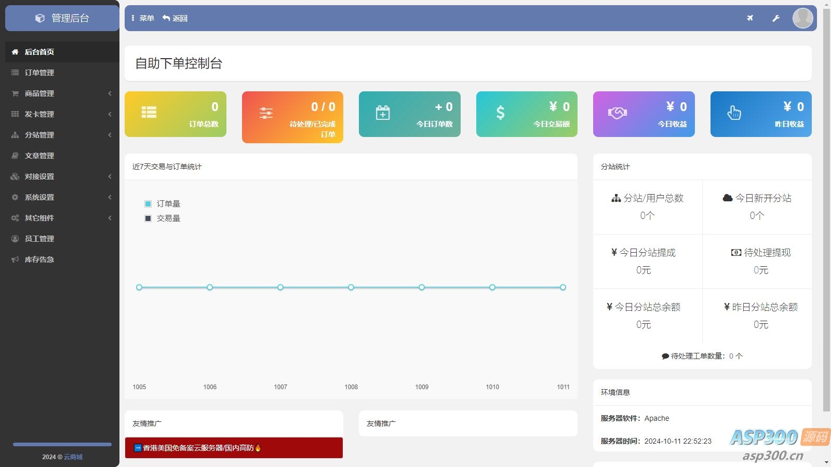The image size is (831, 467).
Task: Click the dollar sign icon for 今日交易额
Action: click(x=500, y=113)
